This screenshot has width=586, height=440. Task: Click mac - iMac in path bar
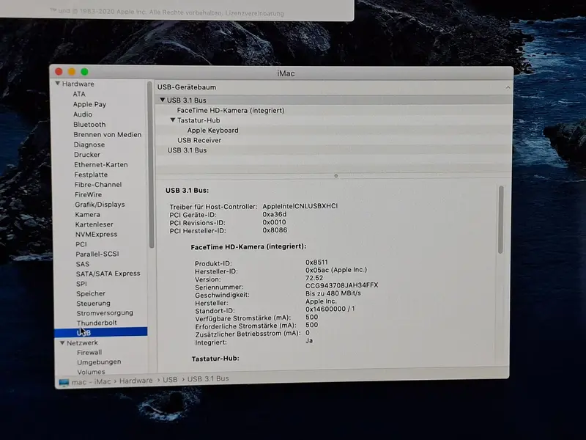(91, 381)
